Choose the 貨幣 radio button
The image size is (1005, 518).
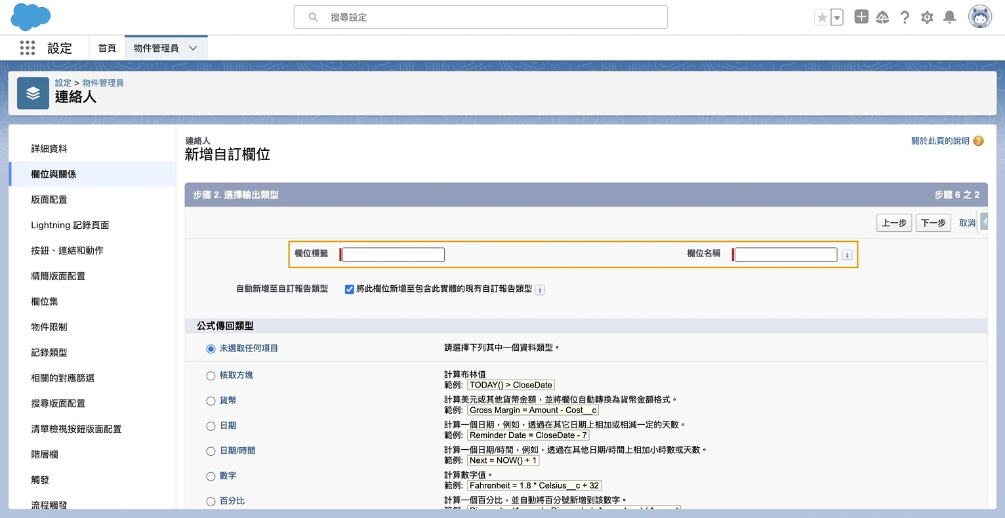[211, 401]
